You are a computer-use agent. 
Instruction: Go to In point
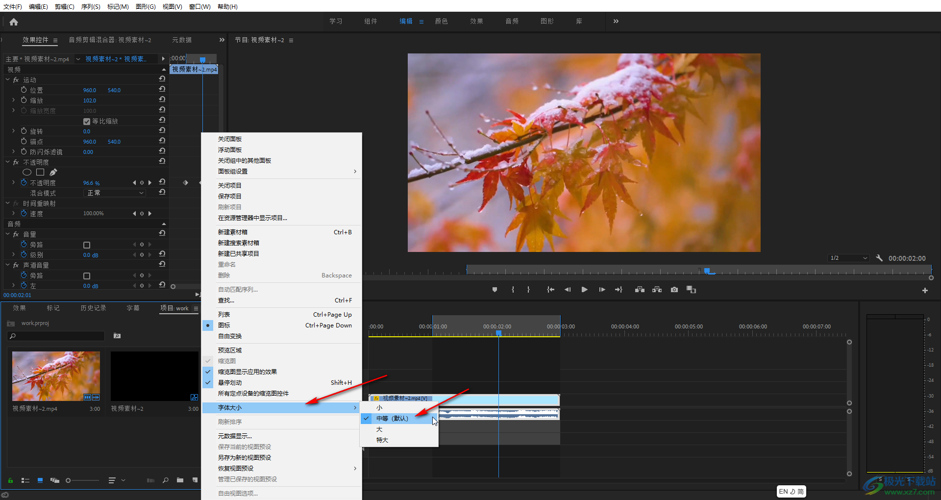click(x=550, y=290)
